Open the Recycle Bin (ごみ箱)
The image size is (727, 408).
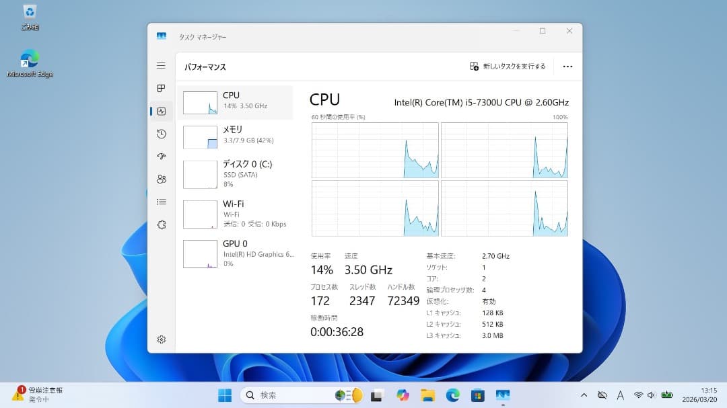(x=28, y=15)
